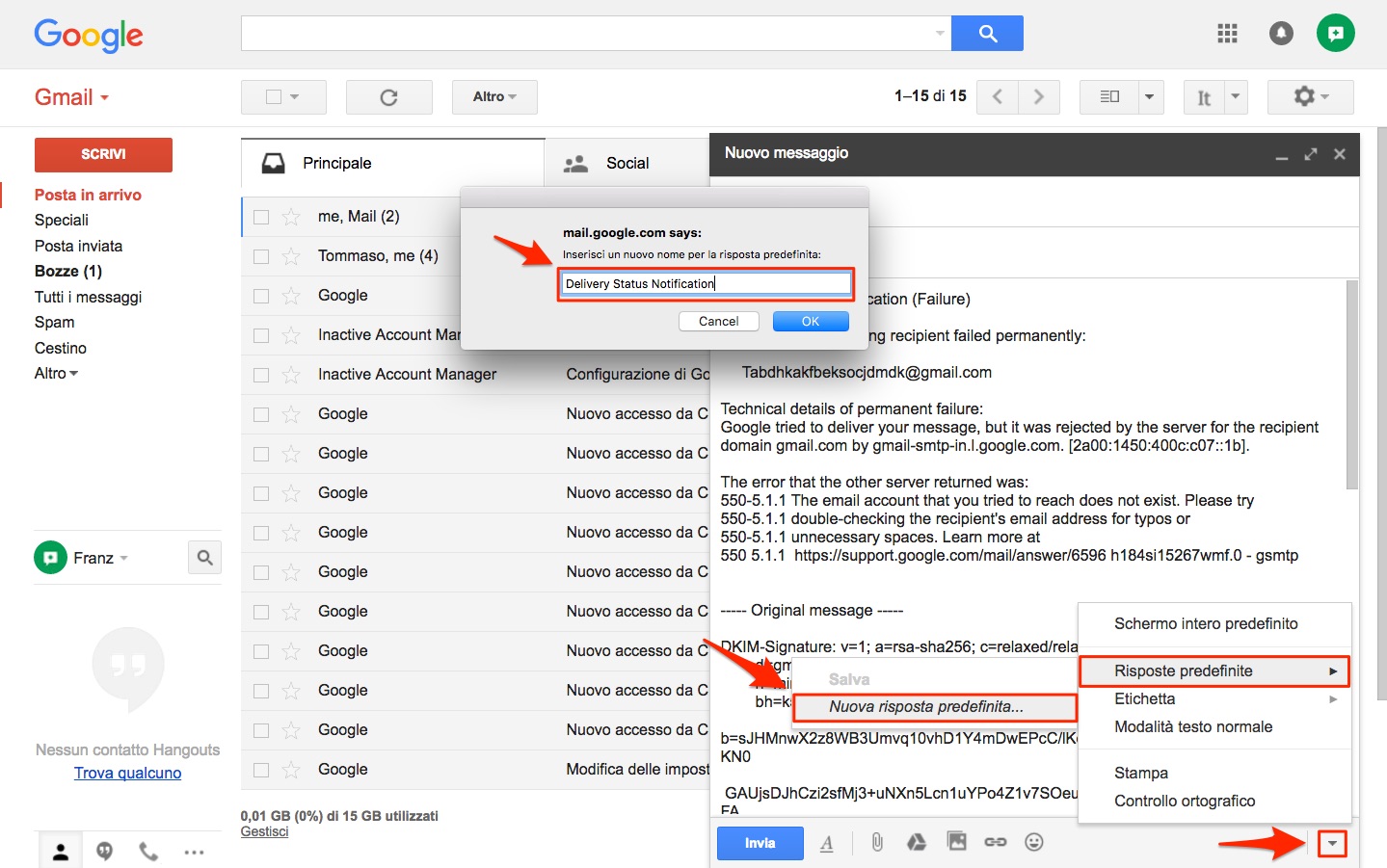The width and height of the screenshot is (1387, 868).
Task: Attach a file with paperclip icon
Action: (877, 843)
